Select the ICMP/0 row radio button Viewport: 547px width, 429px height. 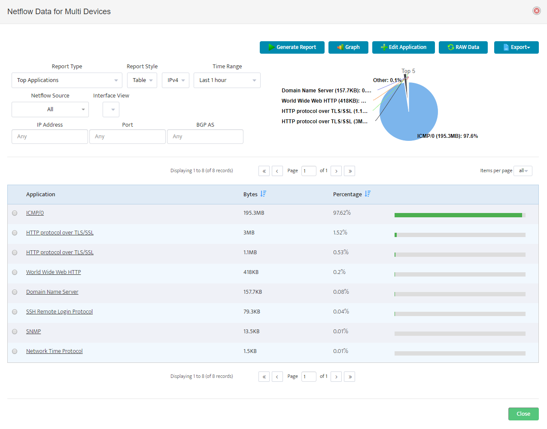click(15, 213)
